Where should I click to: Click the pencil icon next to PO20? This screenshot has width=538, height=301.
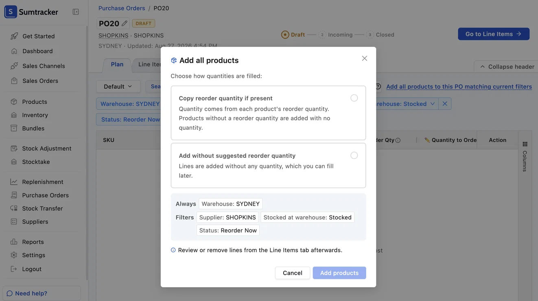pos(125,24)
